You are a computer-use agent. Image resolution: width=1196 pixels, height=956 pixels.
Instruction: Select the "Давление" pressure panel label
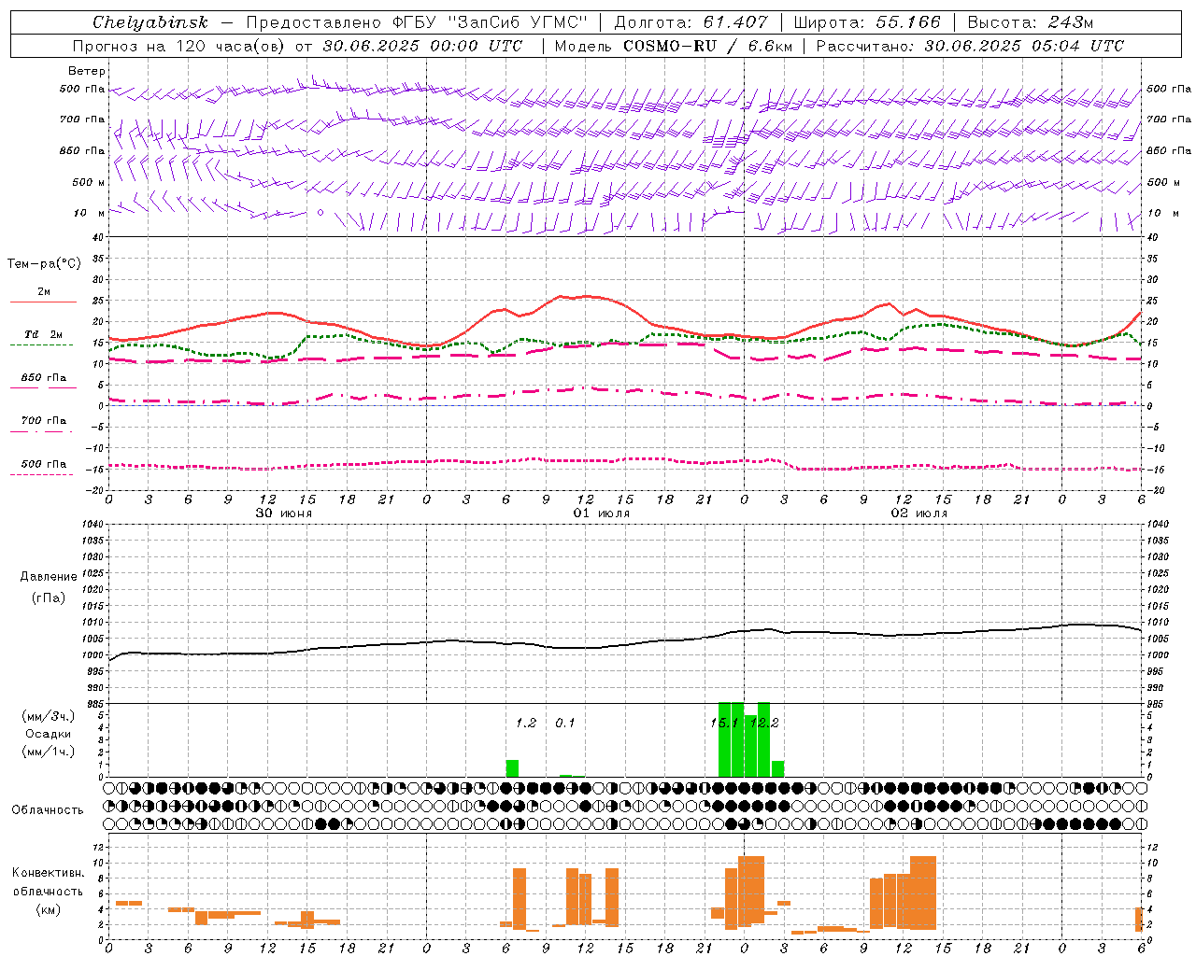(49, 577)
